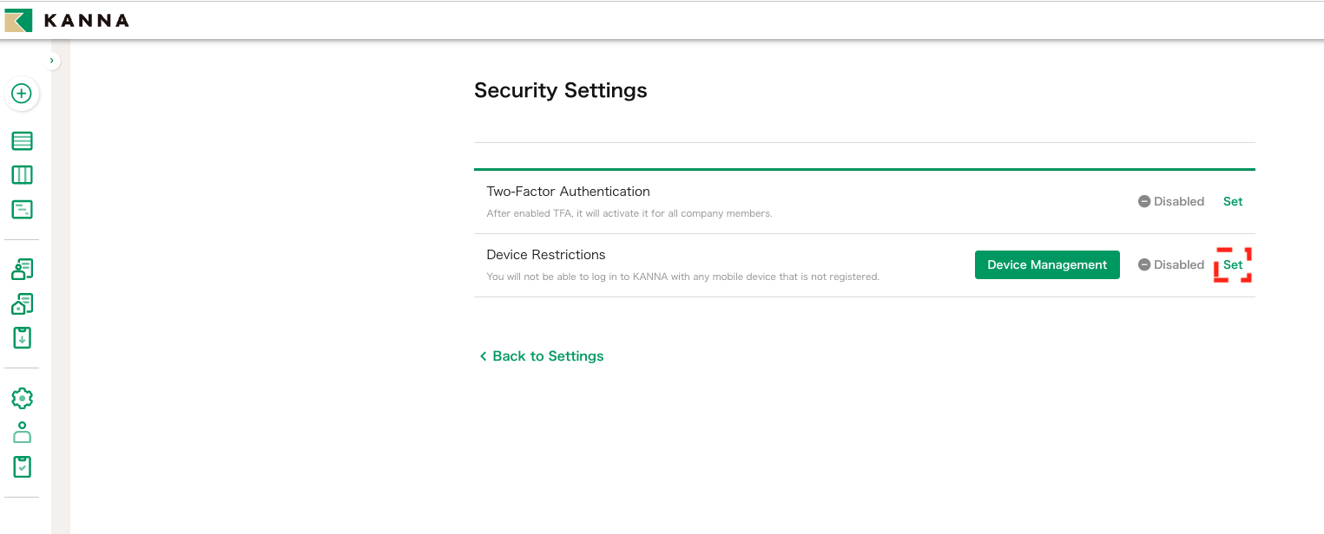This screenshot has height=534, width=1324.
Task: Click Set for Device Restrictions
Action: click(x=1232, y=265)
